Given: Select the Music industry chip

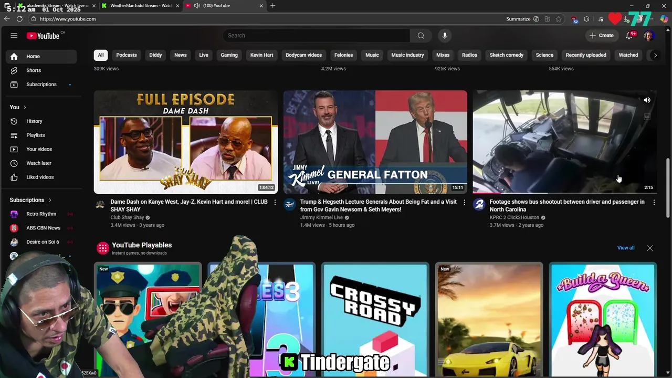Looking at the screenshot, I should click(x=407, y=55).
